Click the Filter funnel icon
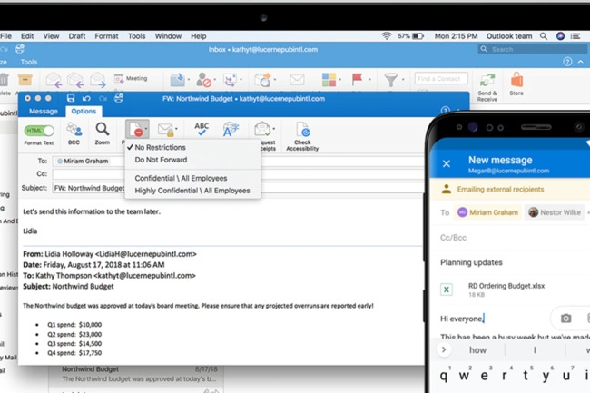590x393 pixels. [x=391, y=80]
